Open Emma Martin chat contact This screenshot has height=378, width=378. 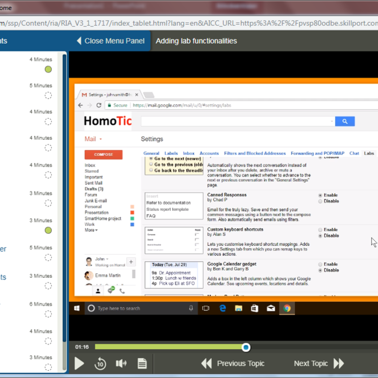(x=108, y=275)
